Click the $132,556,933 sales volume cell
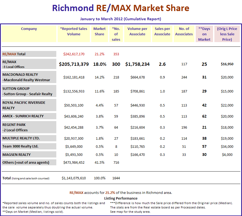Screen dimensions: 242x216 tap(74, 91)
